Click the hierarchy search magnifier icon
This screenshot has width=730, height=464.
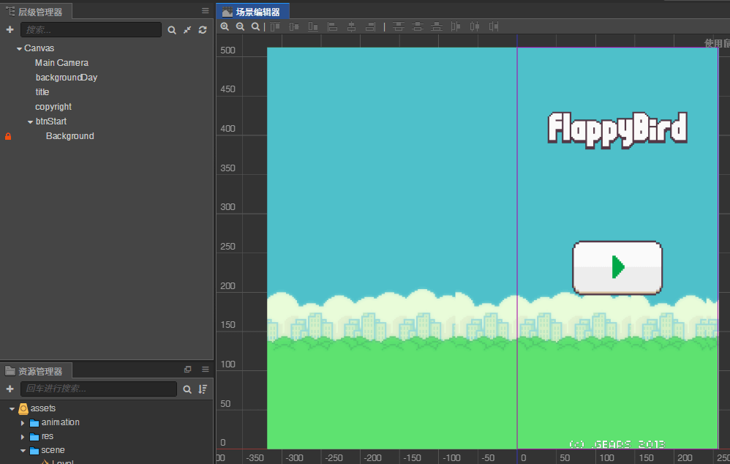172,30
